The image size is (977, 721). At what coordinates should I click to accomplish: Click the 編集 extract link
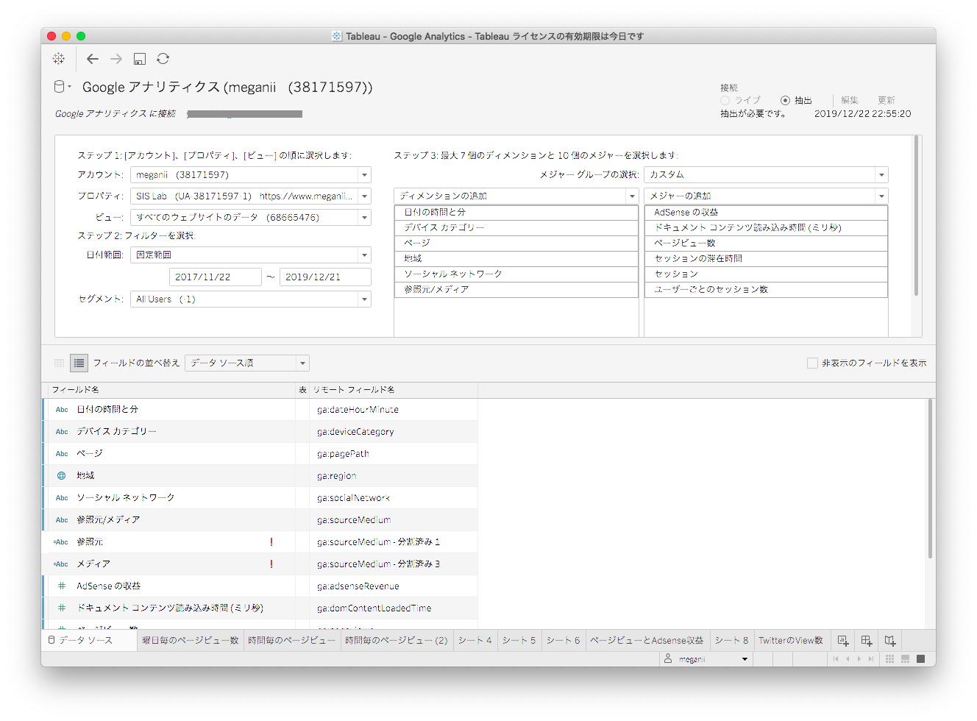[x=850, y=100]
